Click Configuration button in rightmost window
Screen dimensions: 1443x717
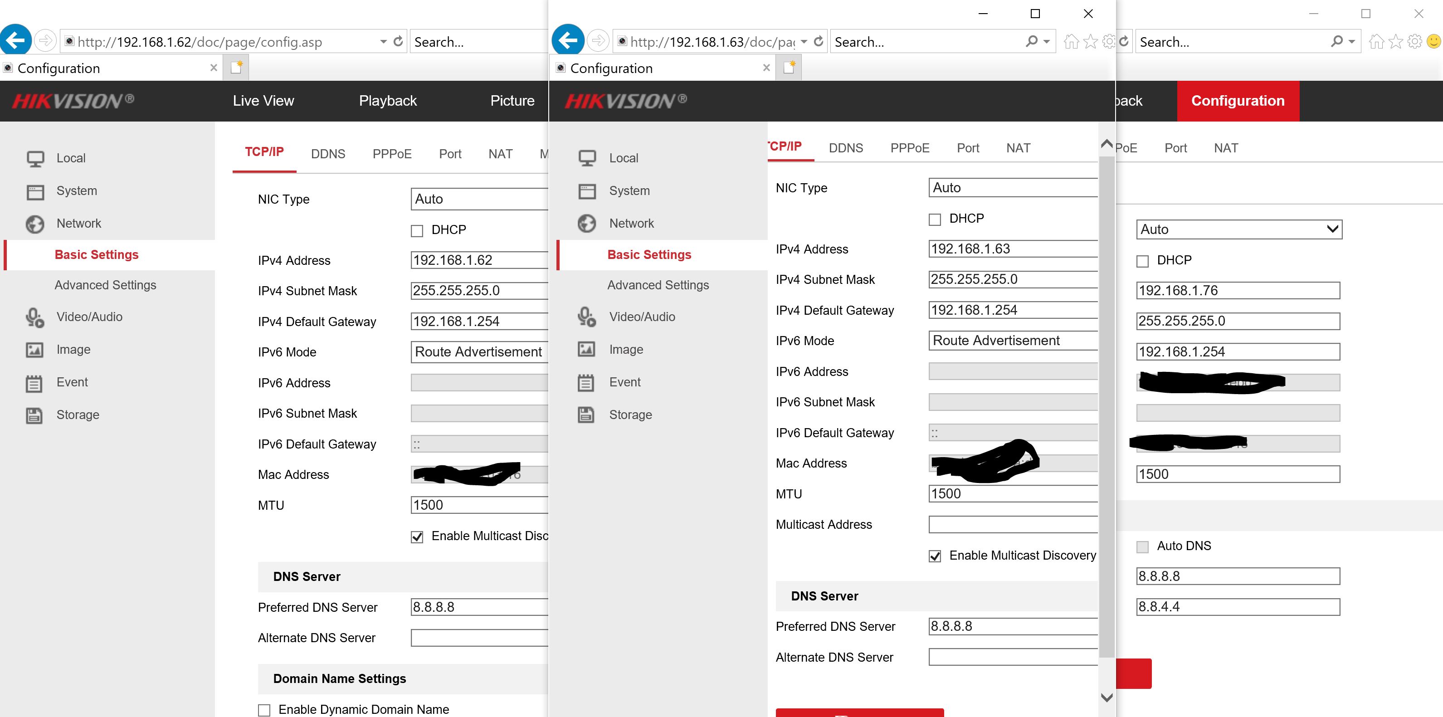(x=1238, y=101)
